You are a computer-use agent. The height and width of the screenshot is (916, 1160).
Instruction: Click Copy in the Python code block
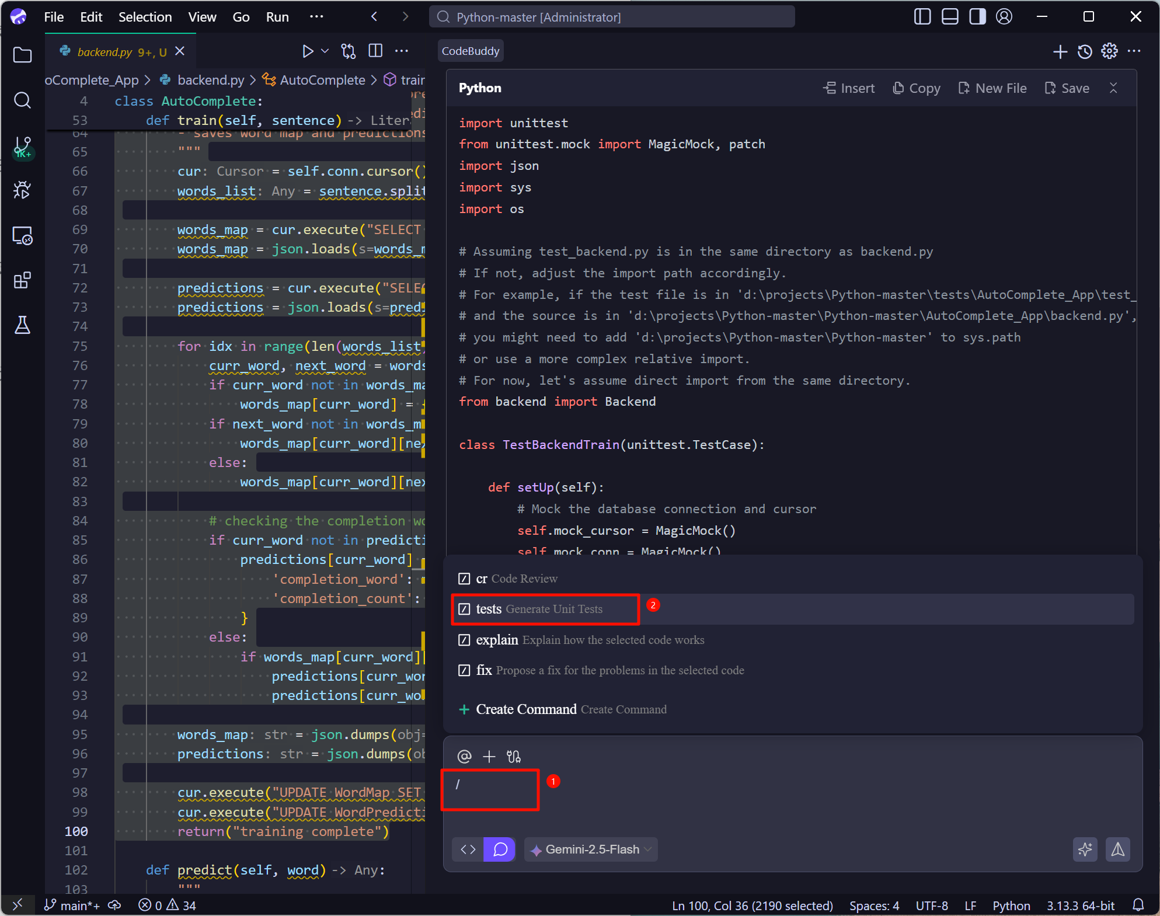917,88
